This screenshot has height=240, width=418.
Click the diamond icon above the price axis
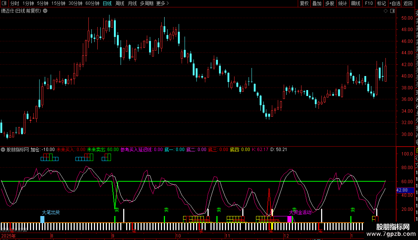(385, 11)
